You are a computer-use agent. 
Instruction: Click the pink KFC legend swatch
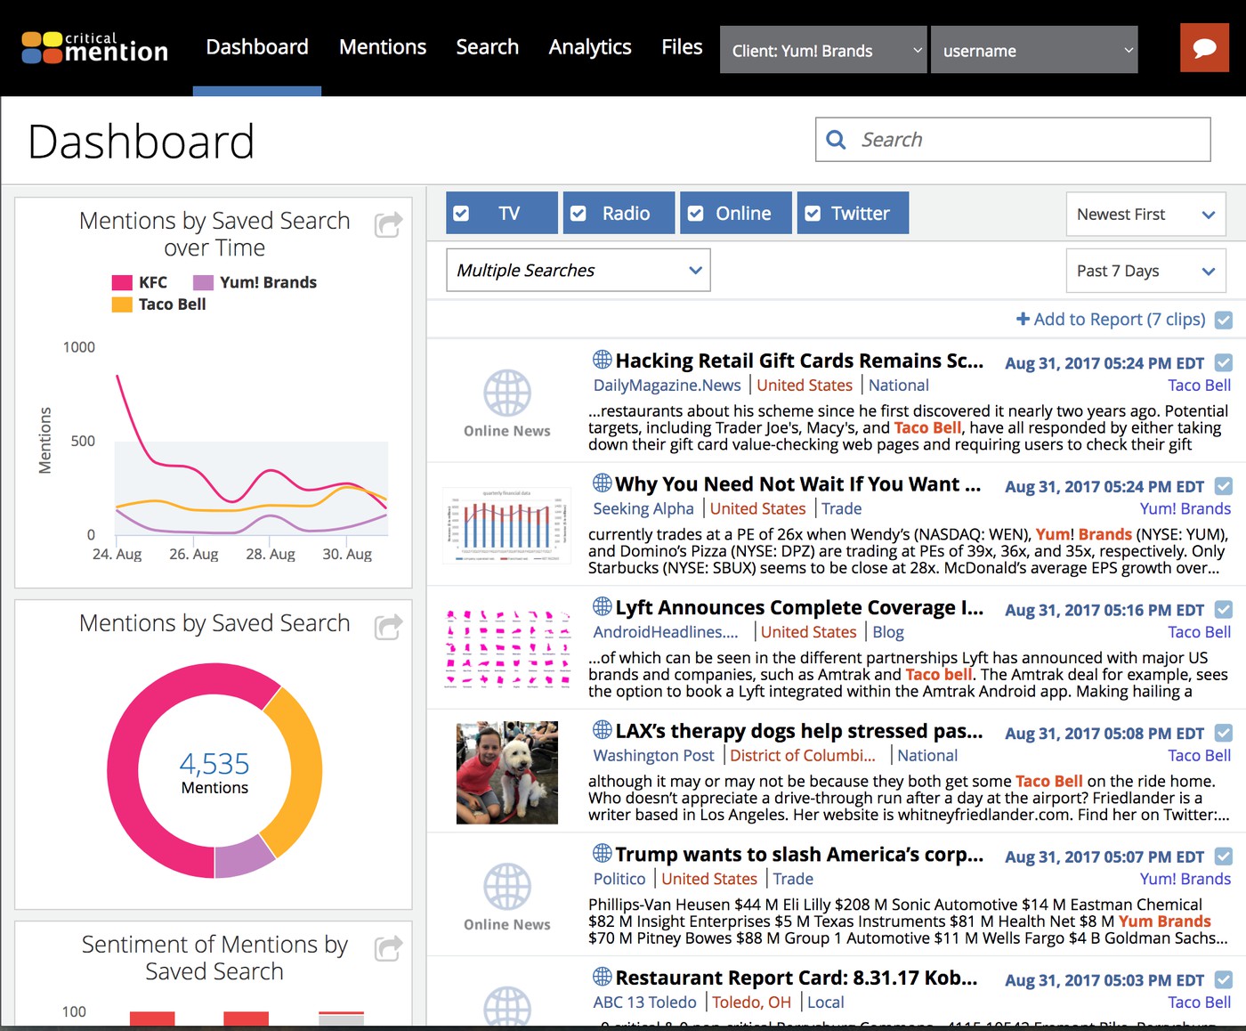[x=122, y=283]
